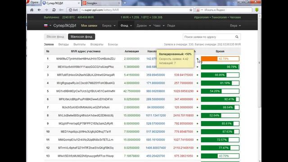Click the Web badge in address bar
This screenshot has height=162, width=288.
pyautogui.click(x=73, y=10)
